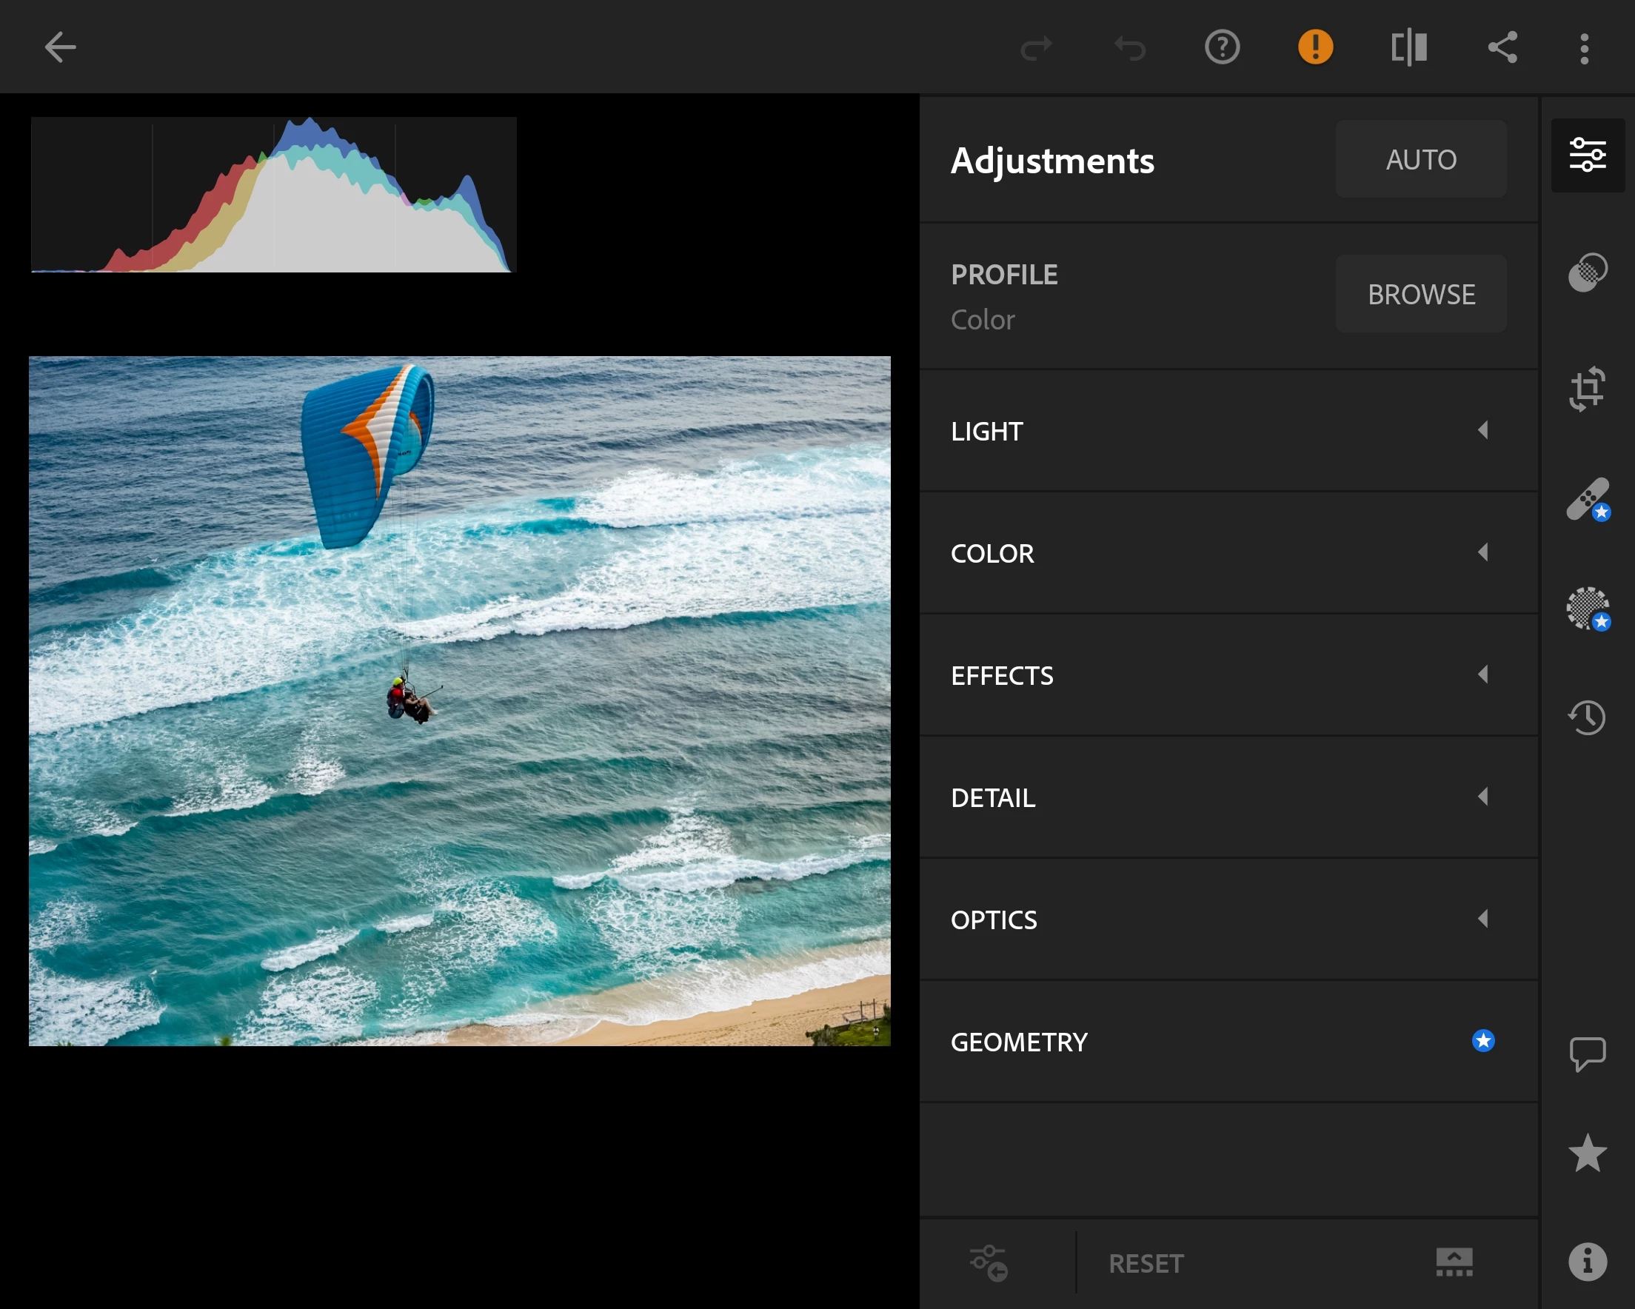Viewport: 1635px width, 1309px height.
Task: Expand the DETAIL section arrow
Action: click(1482, 797)
